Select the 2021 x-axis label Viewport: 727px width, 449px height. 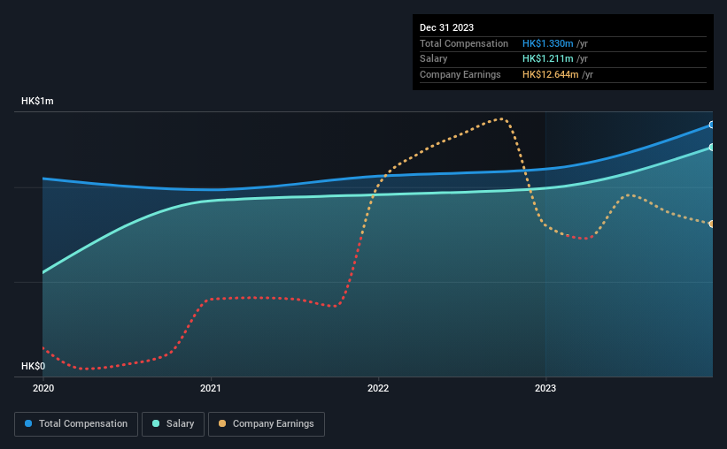click(x=211, y=388)
